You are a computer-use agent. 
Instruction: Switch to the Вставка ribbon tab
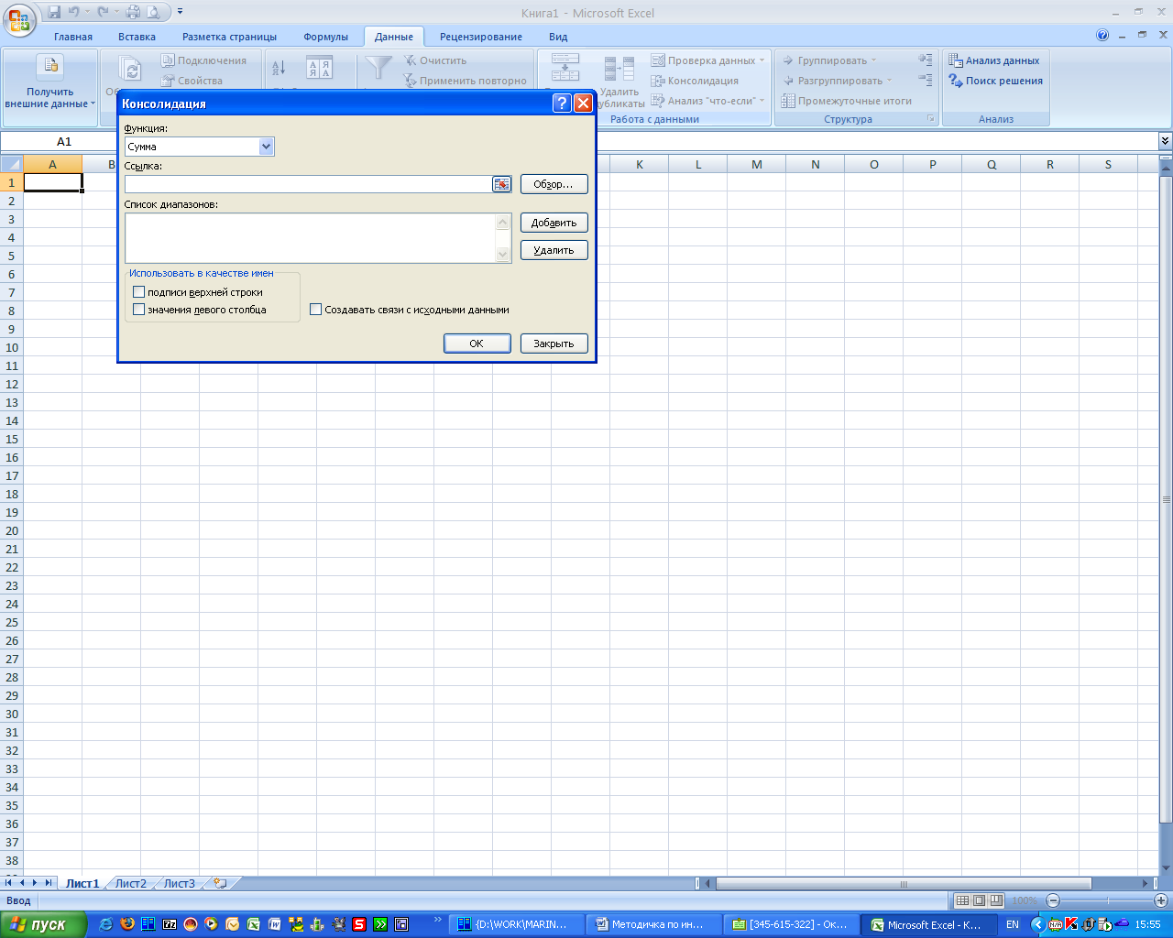[137, 37]
